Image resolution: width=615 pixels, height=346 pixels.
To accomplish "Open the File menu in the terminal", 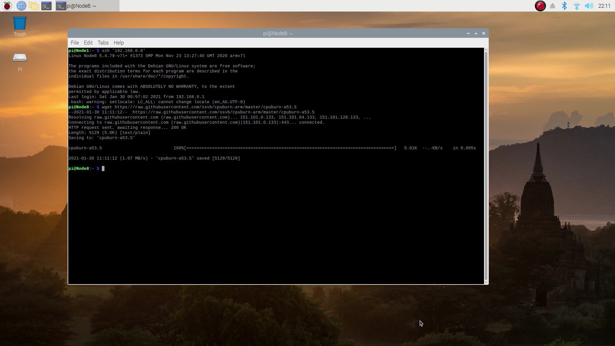I will point(74,42).
